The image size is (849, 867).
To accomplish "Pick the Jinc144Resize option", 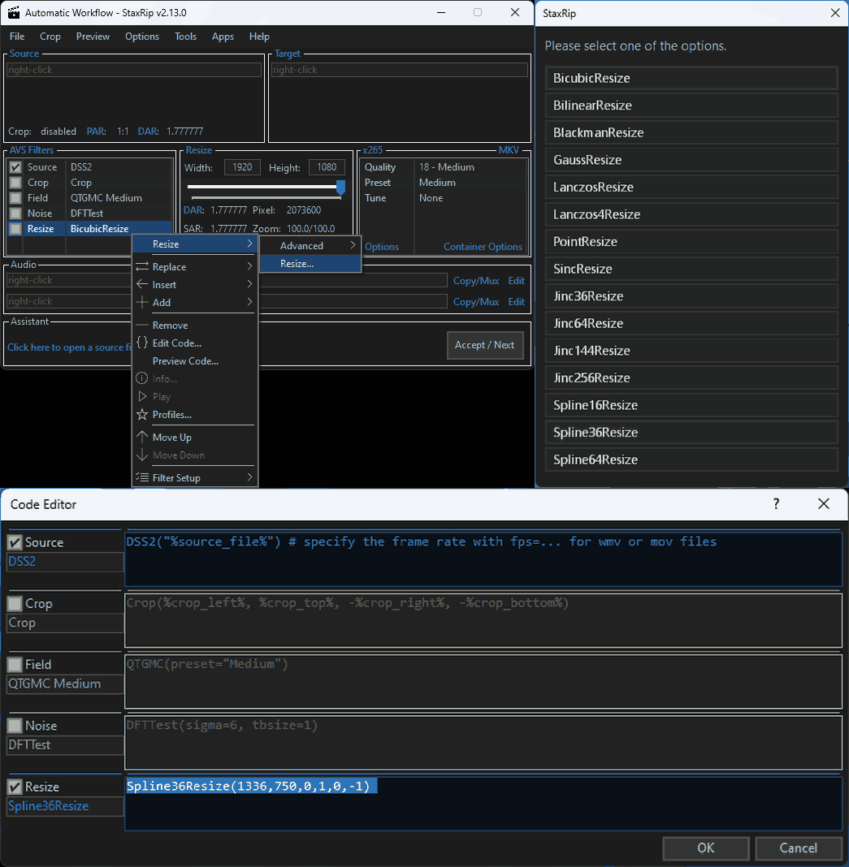I will [x=691, y=351].
